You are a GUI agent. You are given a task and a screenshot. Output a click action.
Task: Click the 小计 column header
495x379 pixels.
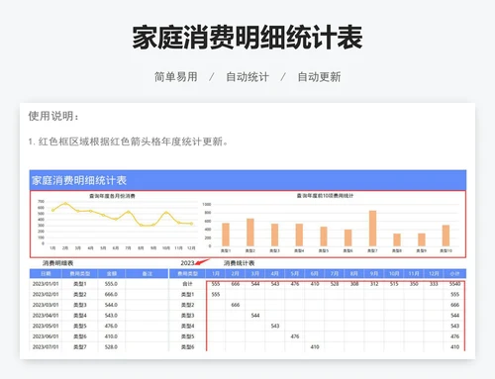[454, 273]
